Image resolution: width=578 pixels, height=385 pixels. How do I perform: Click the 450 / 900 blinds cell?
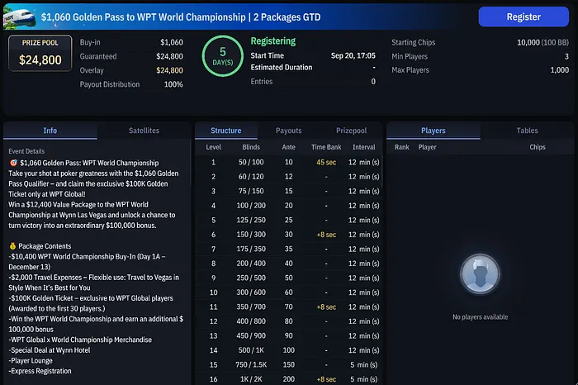(x=251, y=335)
